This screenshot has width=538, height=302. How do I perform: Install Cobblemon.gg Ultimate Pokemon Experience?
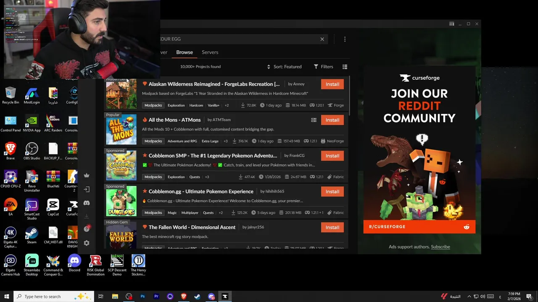(x=332, y=192)
